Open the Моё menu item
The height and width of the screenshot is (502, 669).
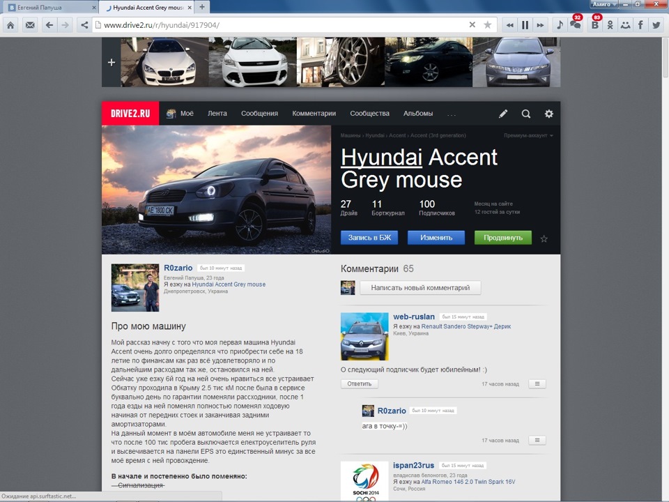pos(180,114)
